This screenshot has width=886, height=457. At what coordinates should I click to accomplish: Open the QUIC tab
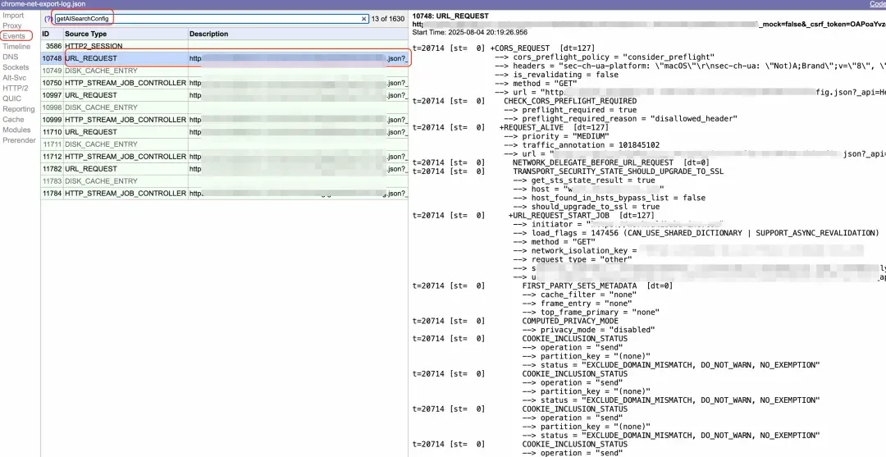pos(11,98)
